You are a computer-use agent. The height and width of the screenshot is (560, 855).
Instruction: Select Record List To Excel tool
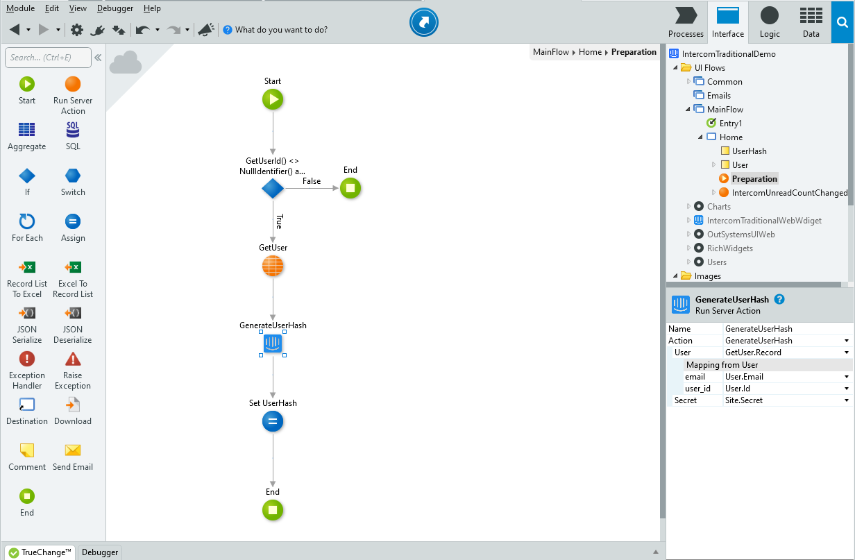pos(27,279)
